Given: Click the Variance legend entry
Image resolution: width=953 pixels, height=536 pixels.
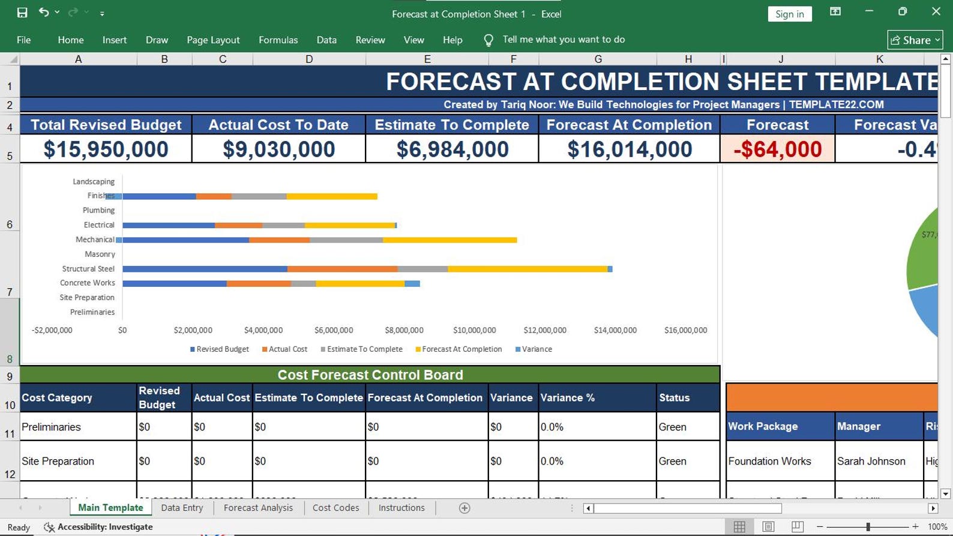Looking at the screenshot, I should click(534, 349).
